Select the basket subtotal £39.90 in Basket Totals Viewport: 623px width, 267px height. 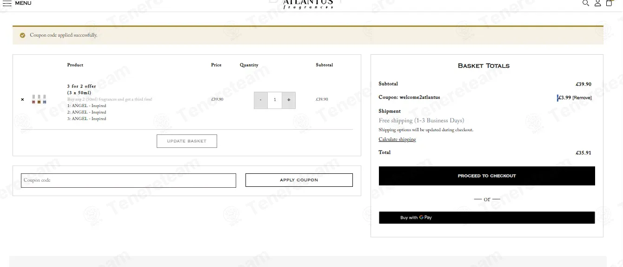tap(583, 84)
